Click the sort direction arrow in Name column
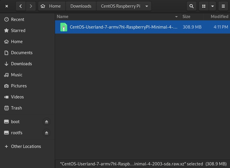 [176, 17]
